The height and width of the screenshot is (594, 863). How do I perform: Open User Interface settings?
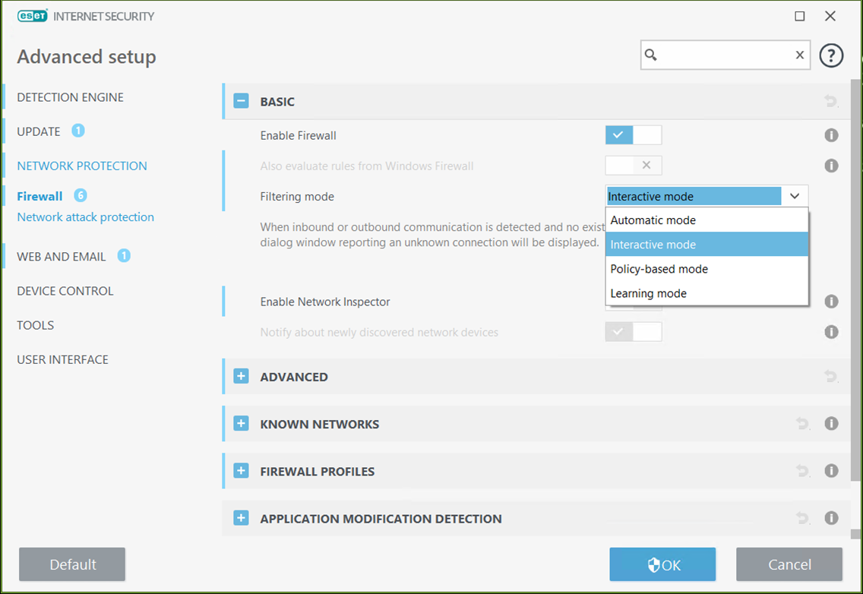click(62, 359)
